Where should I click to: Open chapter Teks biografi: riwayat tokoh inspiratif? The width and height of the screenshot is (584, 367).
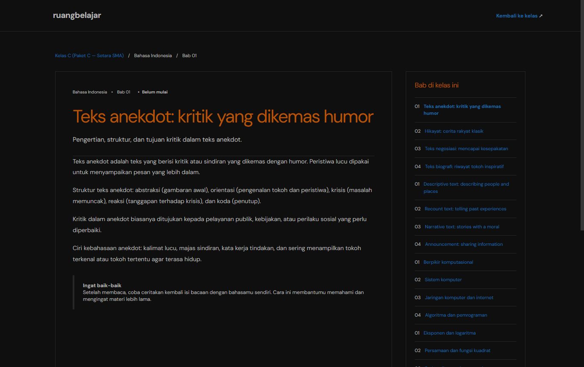465,166
